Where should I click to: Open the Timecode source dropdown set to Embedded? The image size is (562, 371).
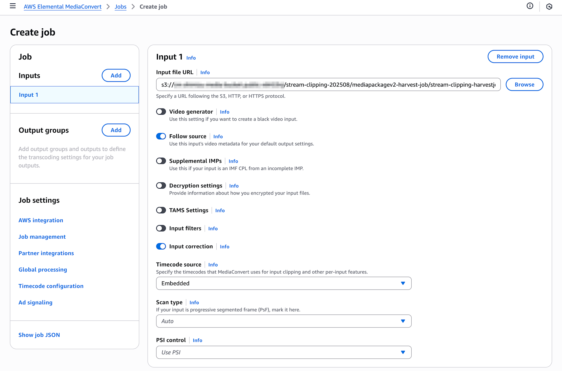pos(284,283)
